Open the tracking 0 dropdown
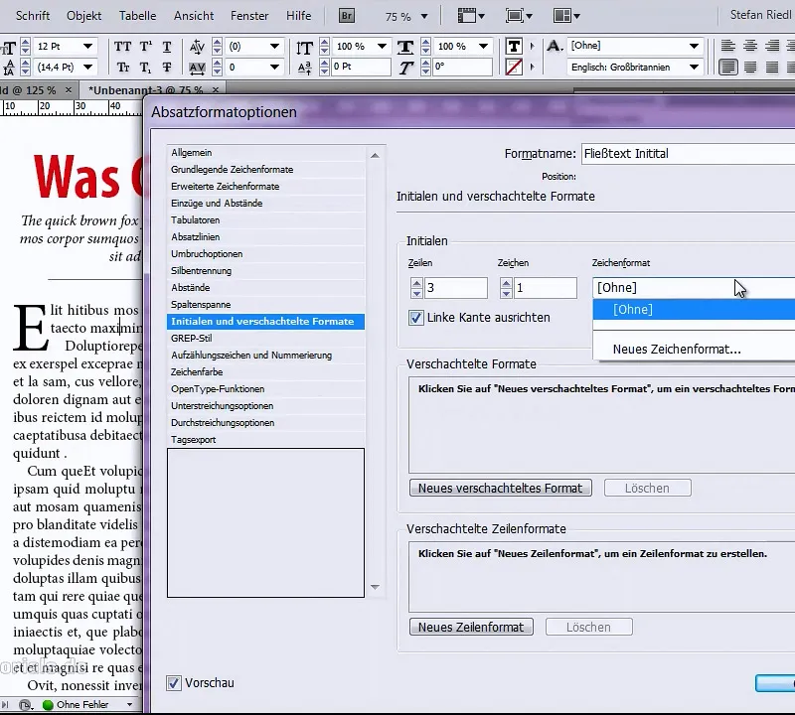Screen dimensions: 795x715 [274, 67]
